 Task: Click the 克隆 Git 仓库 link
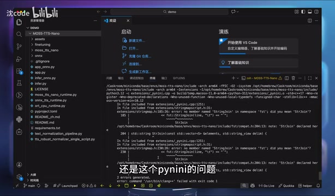(140, 56)
